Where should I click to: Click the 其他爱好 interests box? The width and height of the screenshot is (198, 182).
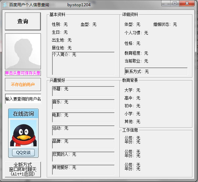pyautogui.click(x=83, y=170)
